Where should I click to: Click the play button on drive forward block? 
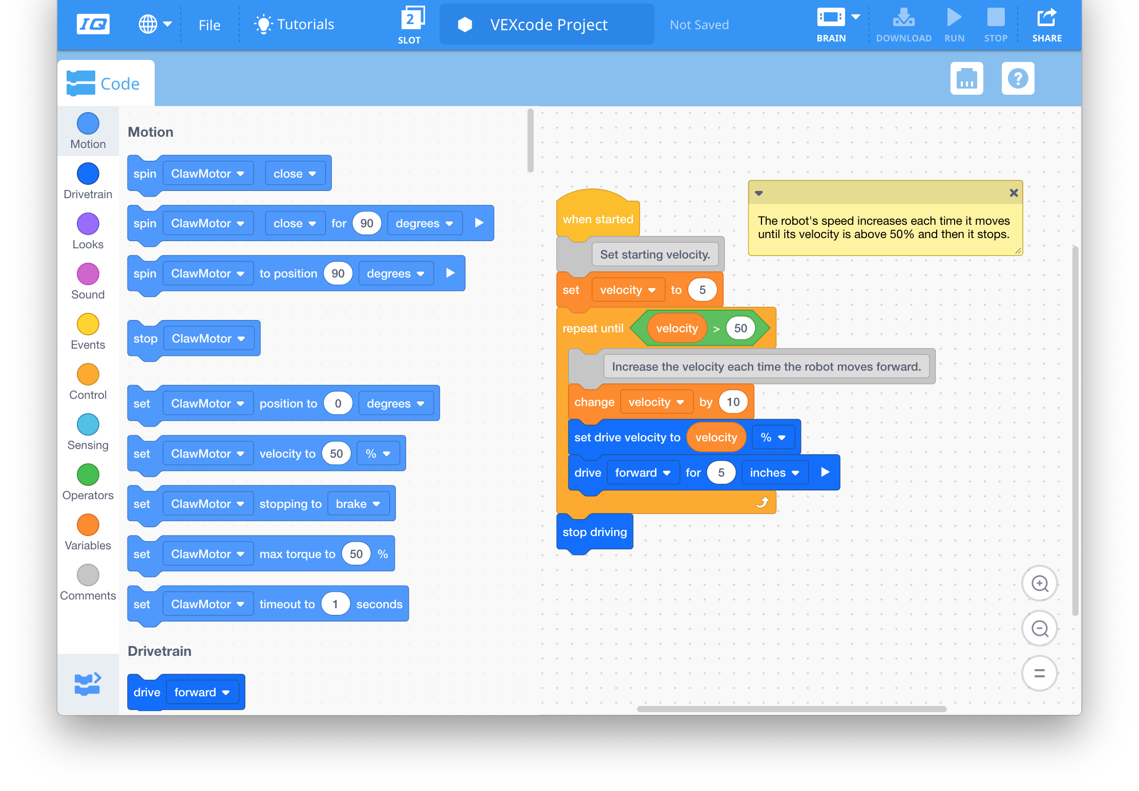click(823, 473)
